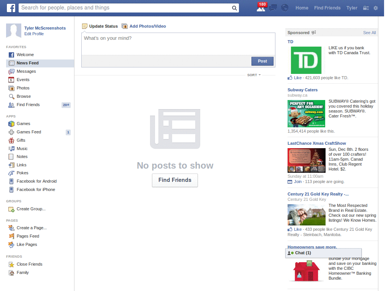Click the Welcome Facebook icon in sidebar
The height and width of the screenshot is (291, 389).
pyautogui.click(x=11, y=55)
